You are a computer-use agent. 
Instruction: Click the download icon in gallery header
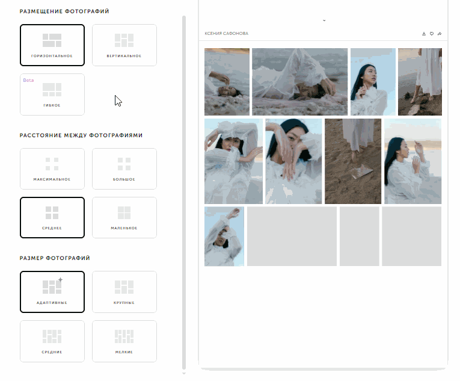tap(424, 34)
